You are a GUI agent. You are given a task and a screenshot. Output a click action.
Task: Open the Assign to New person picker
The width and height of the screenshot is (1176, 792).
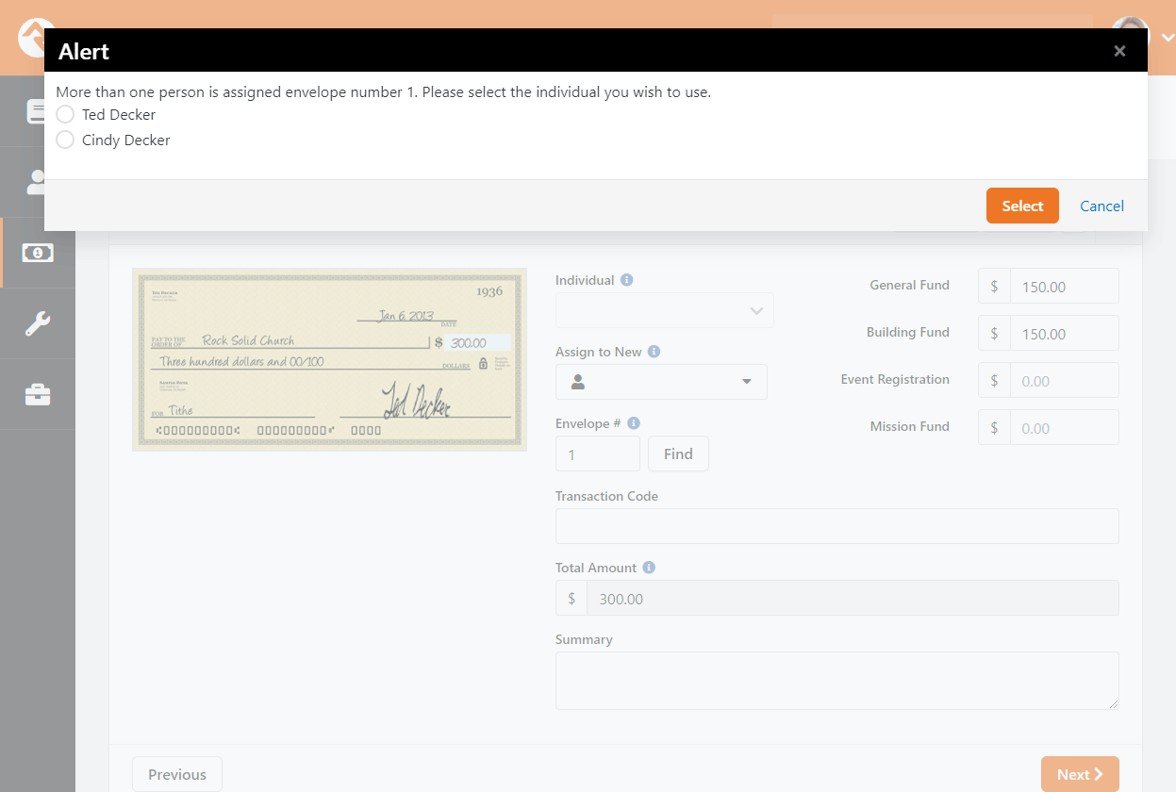(661, 382)
